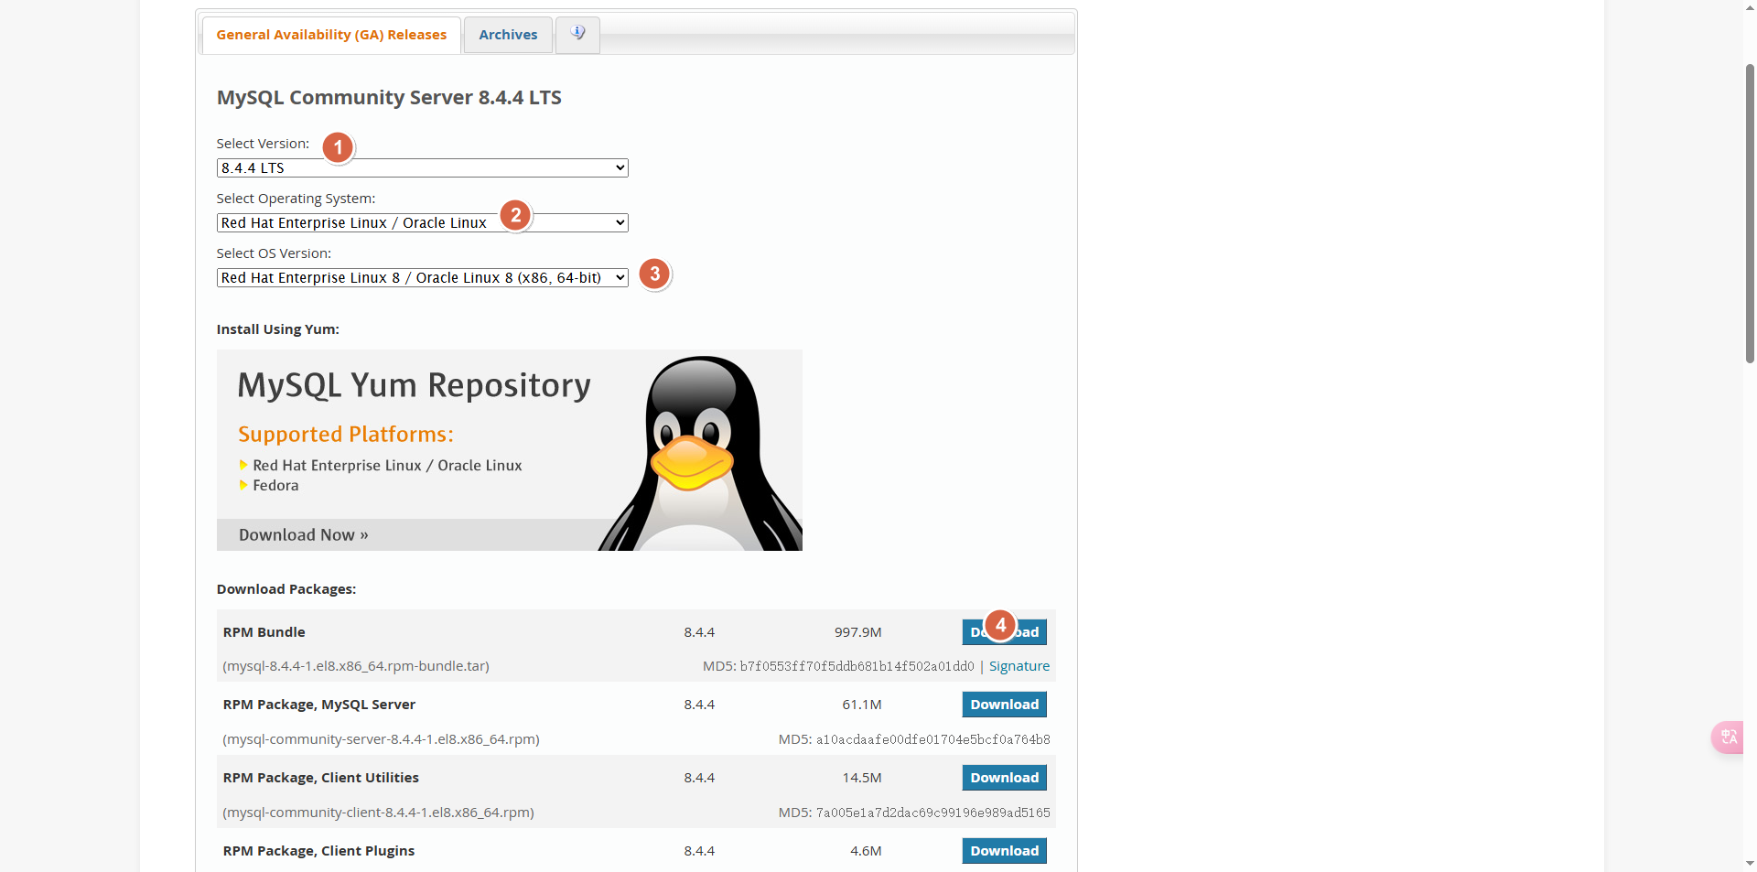Image resolution: width=1757 pixels, height=872 pixels.
Task: Click the Install Using Yum heading
Action: point(277,329)
